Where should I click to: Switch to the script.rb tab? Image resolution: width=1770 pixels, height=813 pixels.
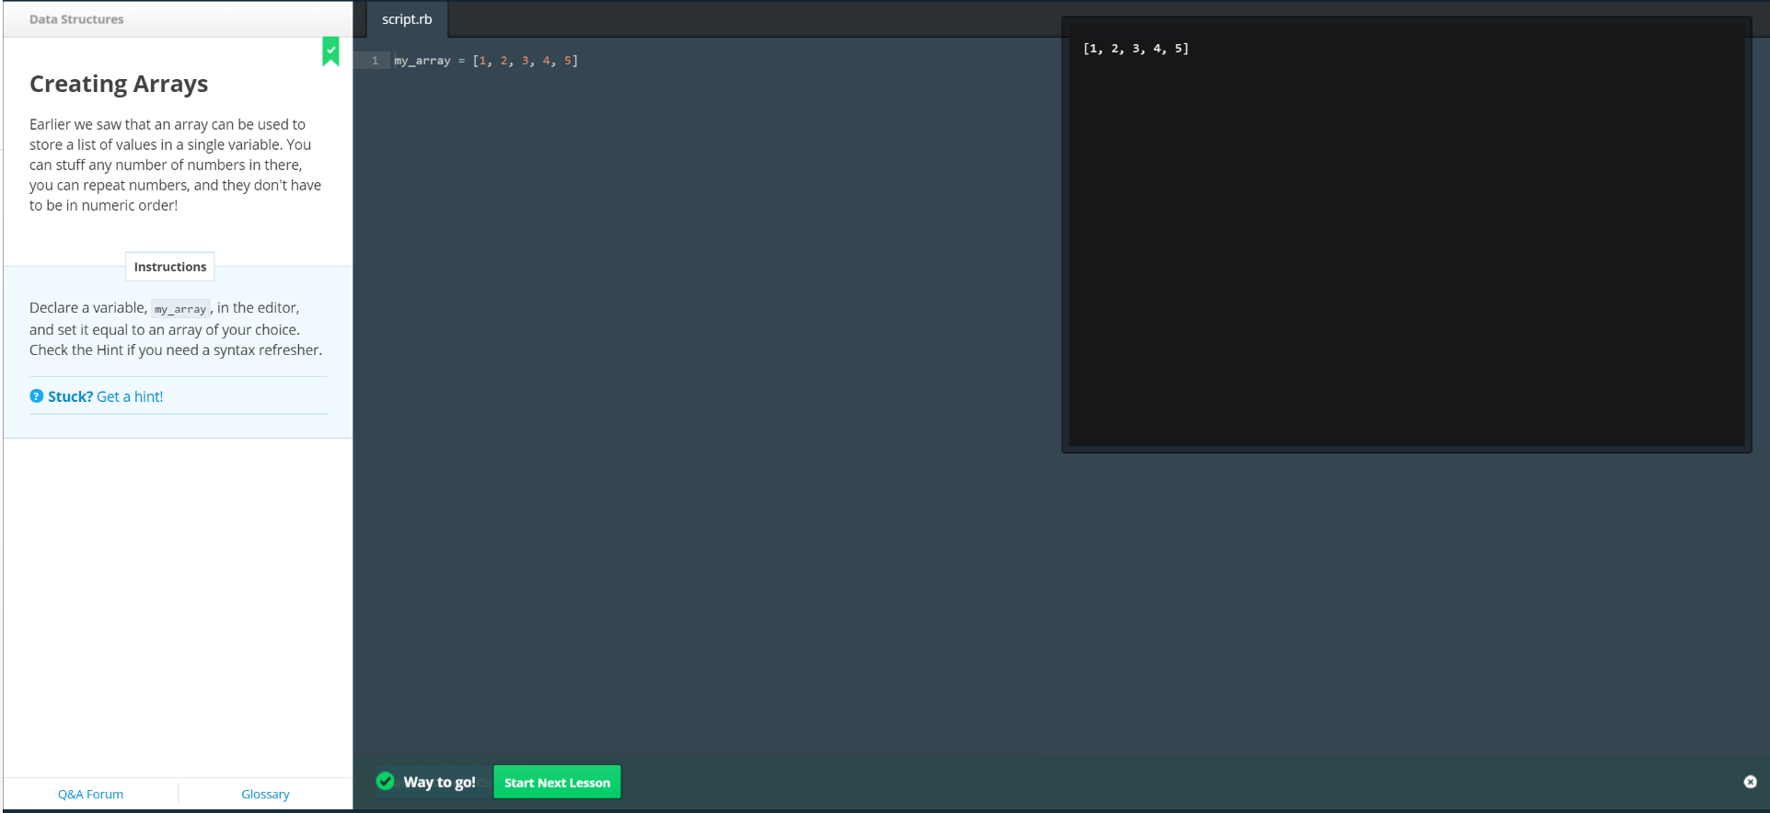pyautogui.click(x=407, y=19)
